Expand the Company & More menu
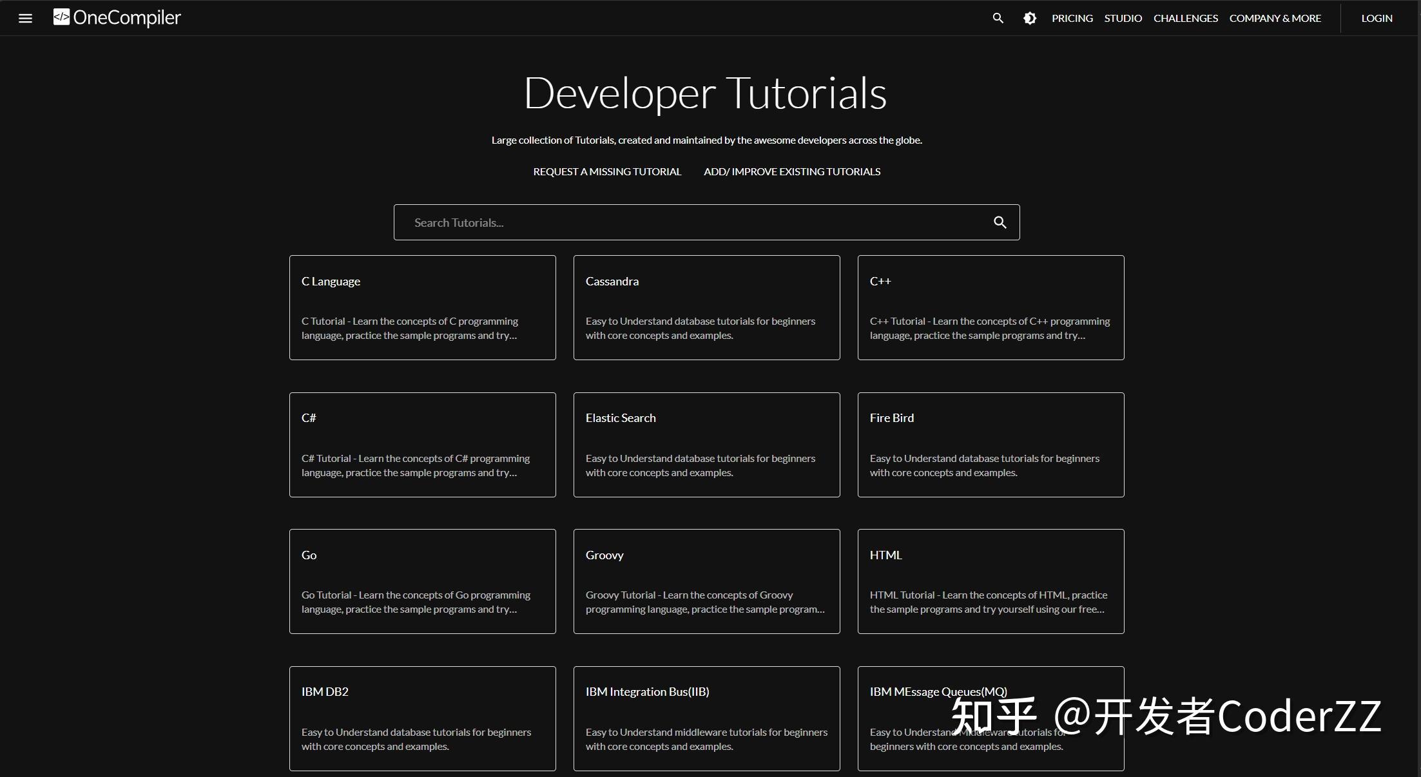This screenshot has width=1421, height=777. [x=1275, y=18]
